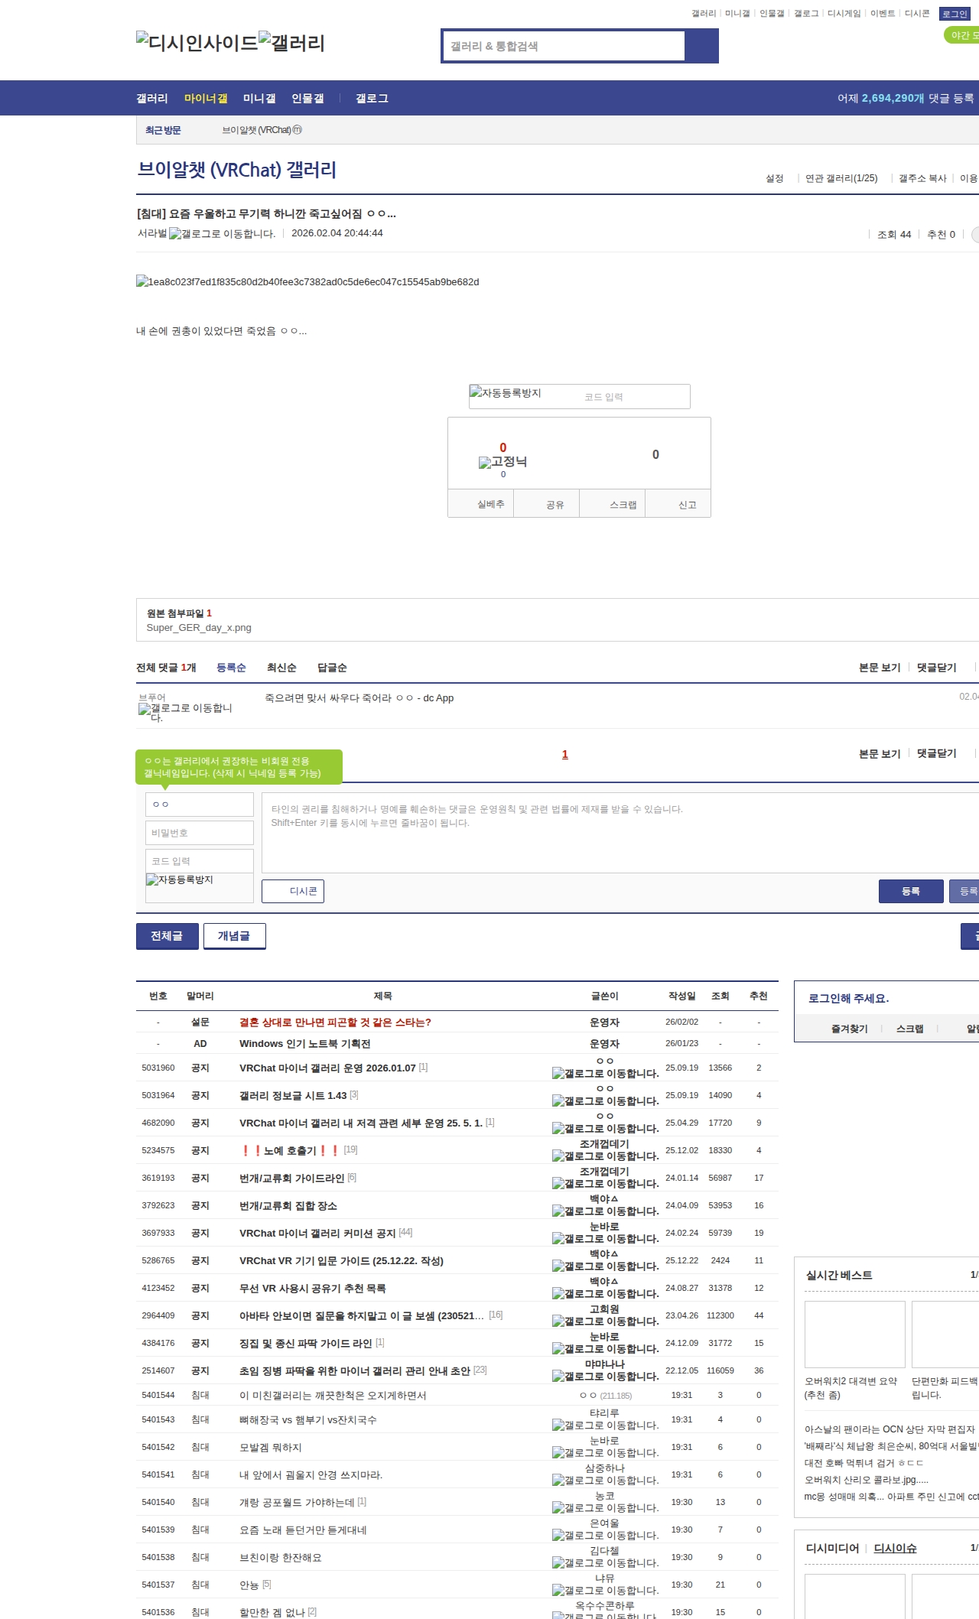This screenshot has height=1619, width=979.
Task: Switch to the 마이너갤 navigation tab
Action: (206, 99)
